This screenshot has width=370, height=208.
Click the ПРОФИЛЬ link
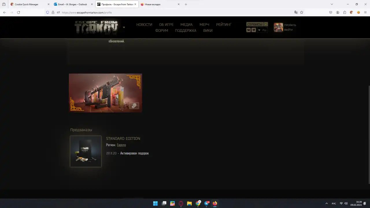pos(290,25)
